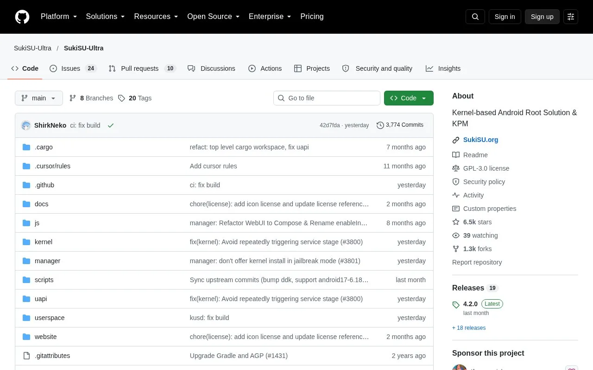This screenshot has height=370, width=593.
Task: Open the green Code dropdown button
Action: point(409,98)
